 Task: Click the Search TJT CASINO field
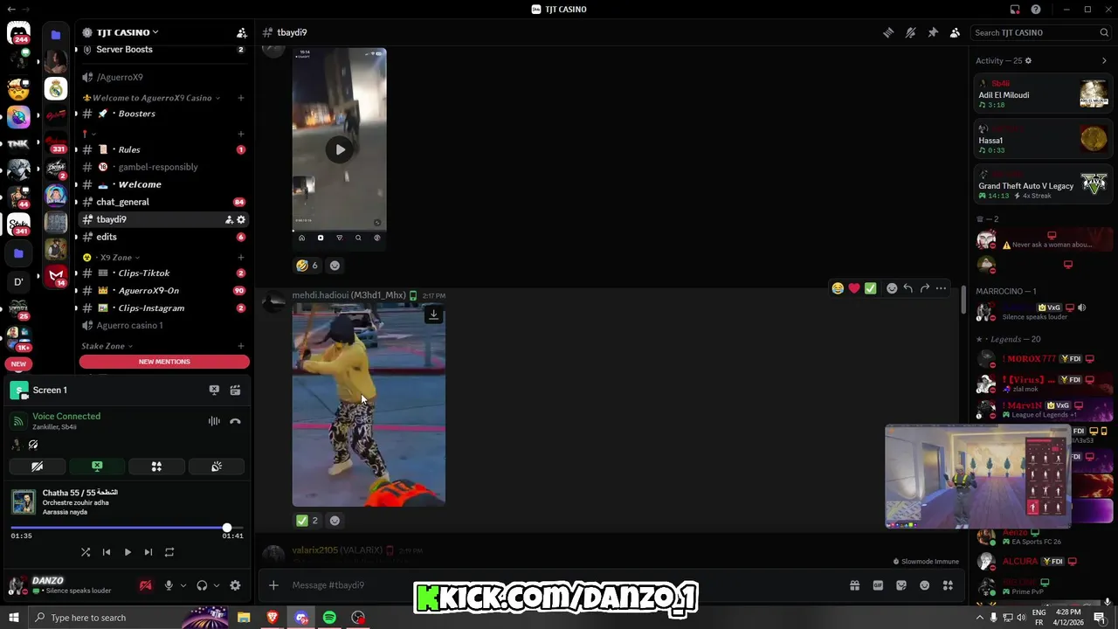(x=1040, y=32)
